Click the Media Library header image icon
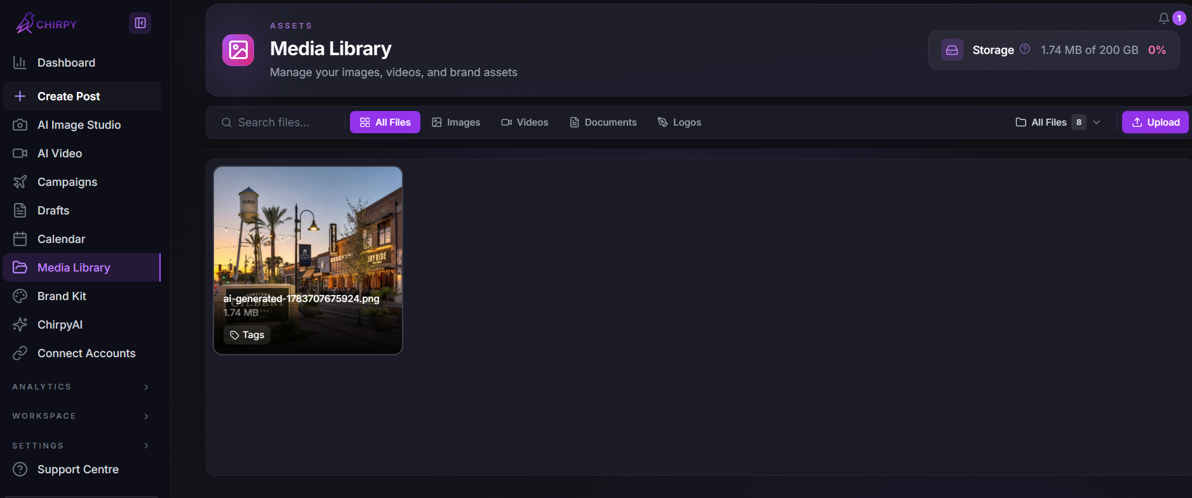This screenshot has width=1192, height=498. 238,50
